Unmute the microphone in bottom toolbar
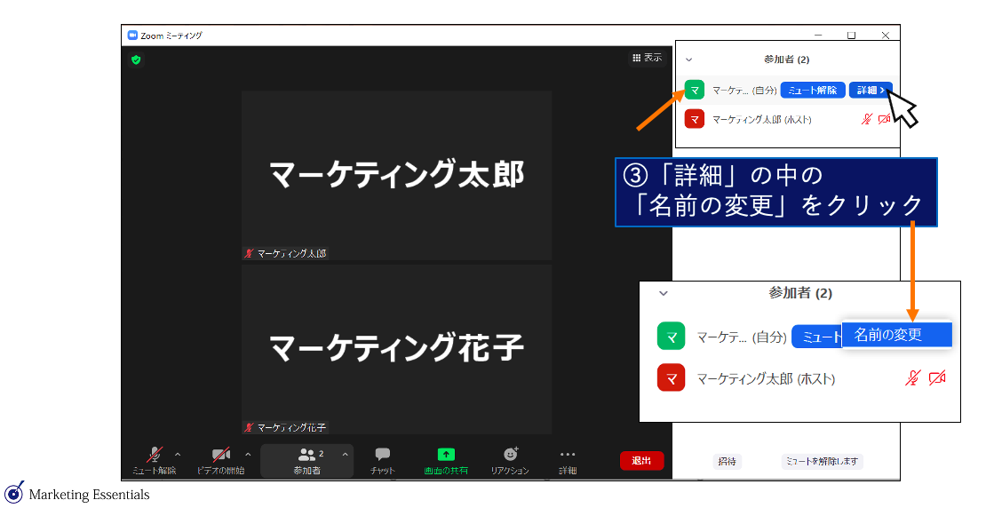986x508 pixels. point(155,455)
